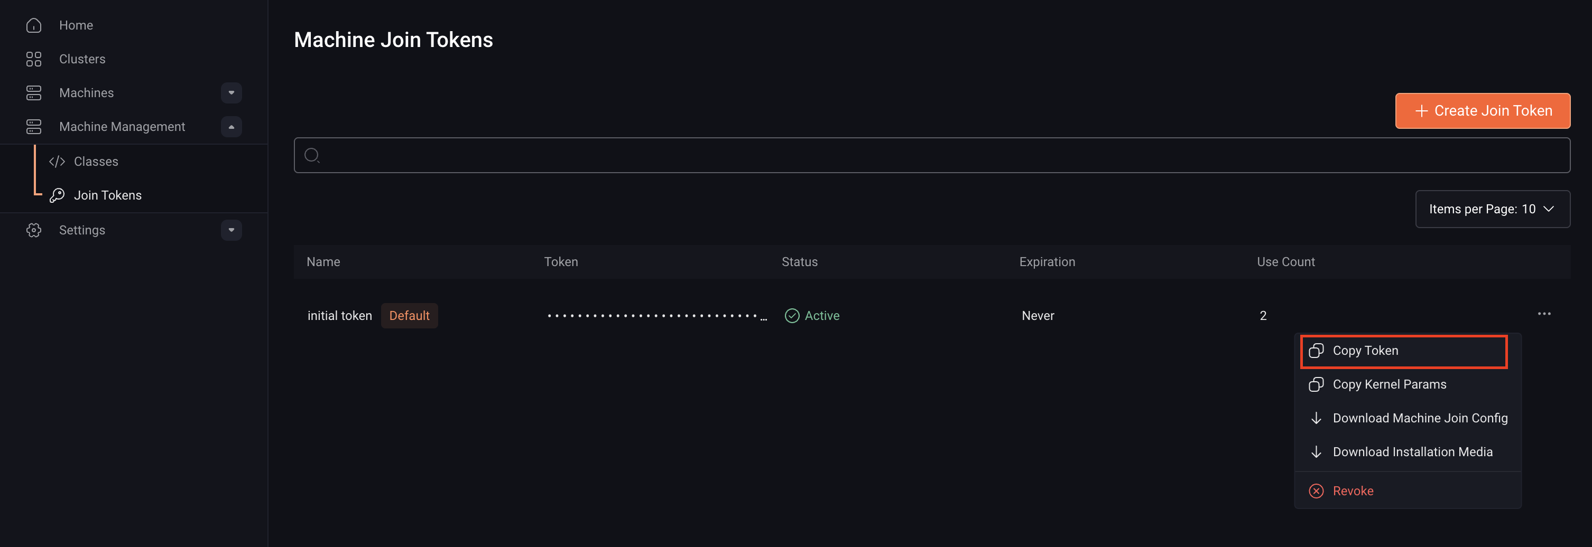Select Copy Kernel Params from the menu
Screen dimensions: 1592x547
coord(1389,384)
